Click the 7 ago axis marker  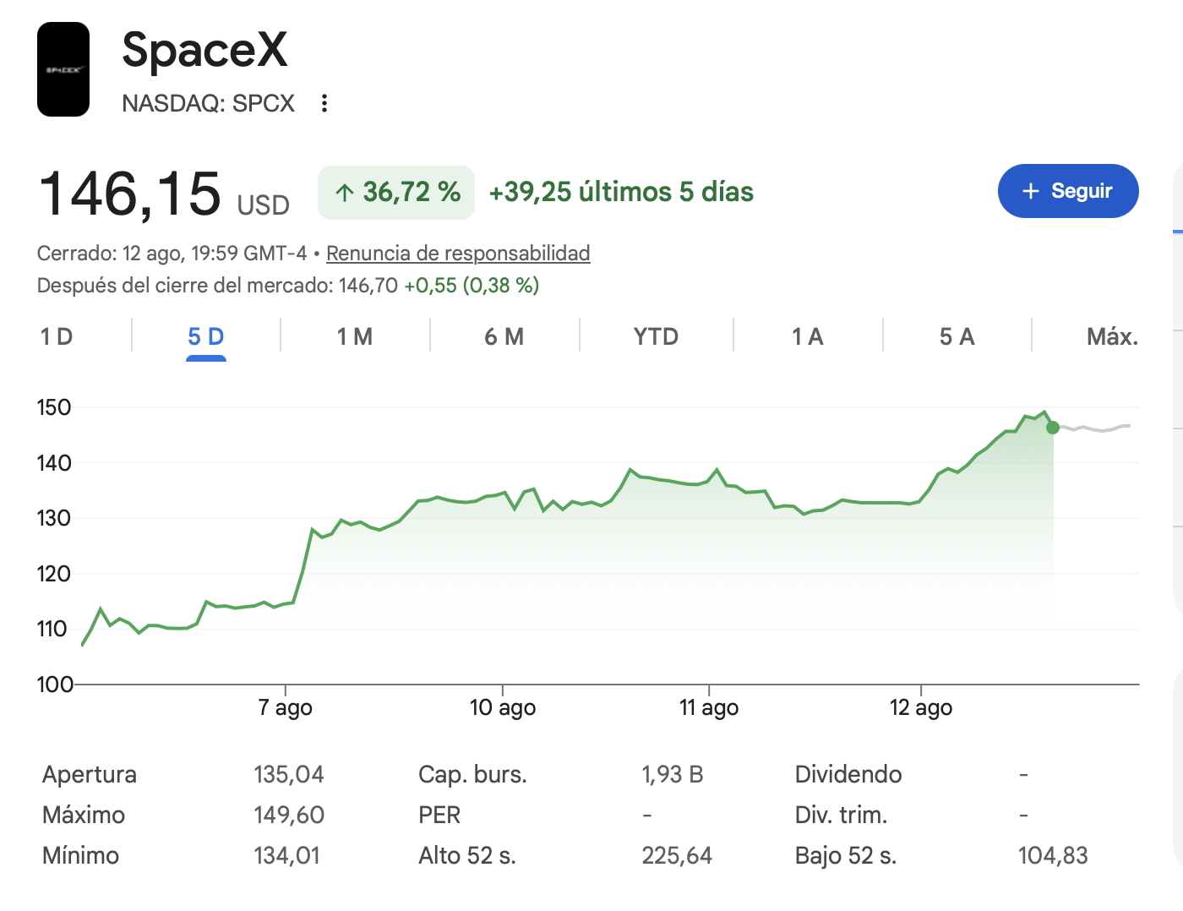(x=286, y=707)
